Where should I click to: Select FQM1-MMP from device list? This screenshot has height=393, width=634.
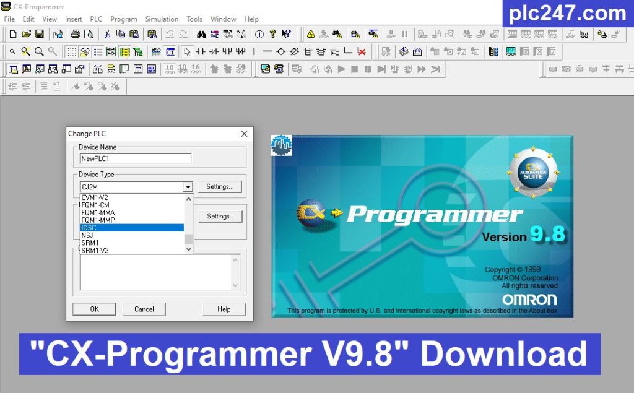click(132, 220)
